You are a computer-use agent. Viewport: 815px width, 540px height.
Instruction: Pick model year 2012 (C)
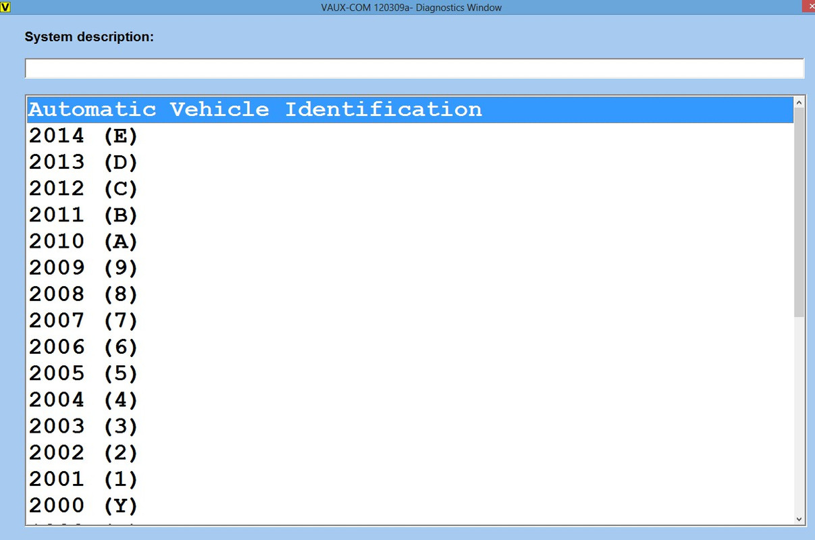tap(411, 188)
